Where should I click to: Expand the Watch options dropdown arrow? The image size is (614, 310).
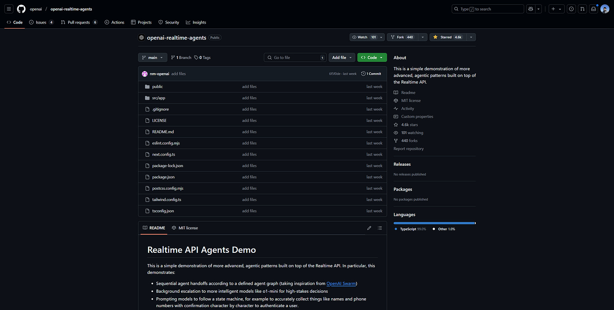pyautogui.click(x=382, y=37)
